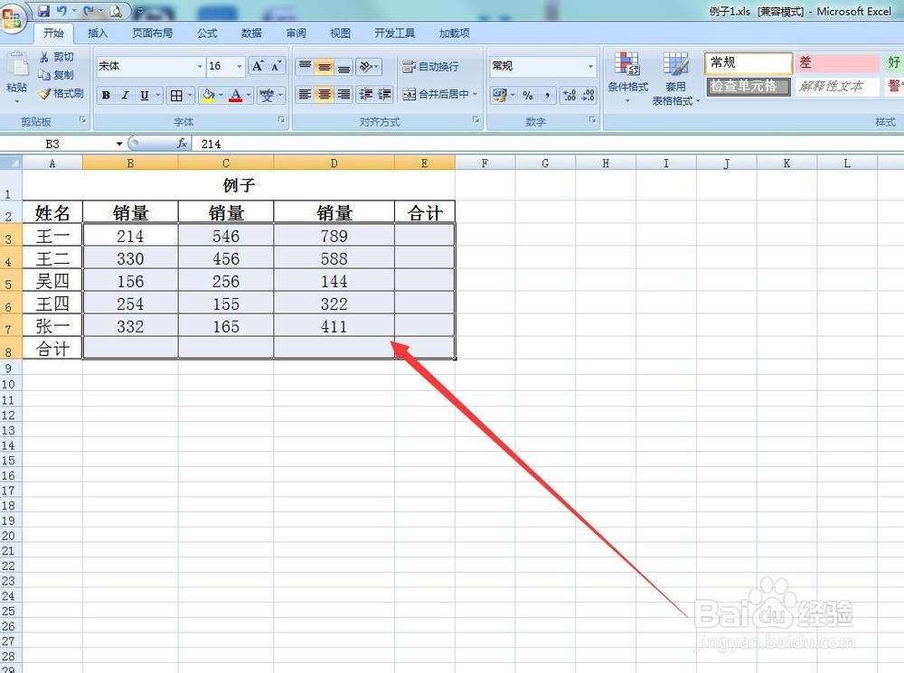Screen dimensions: 904x673
Task: Select the Format Painter (格式刷)
Action: point(61,93)
